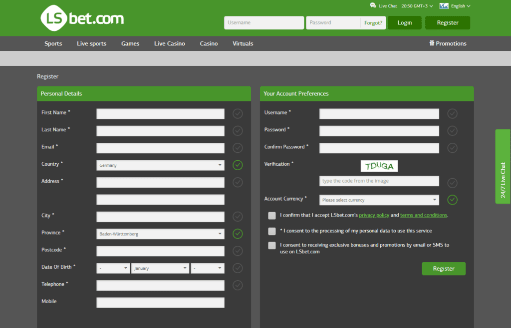Click the Mobile field
The width and height of the screenshot is (511, 328).
[160, 303]
